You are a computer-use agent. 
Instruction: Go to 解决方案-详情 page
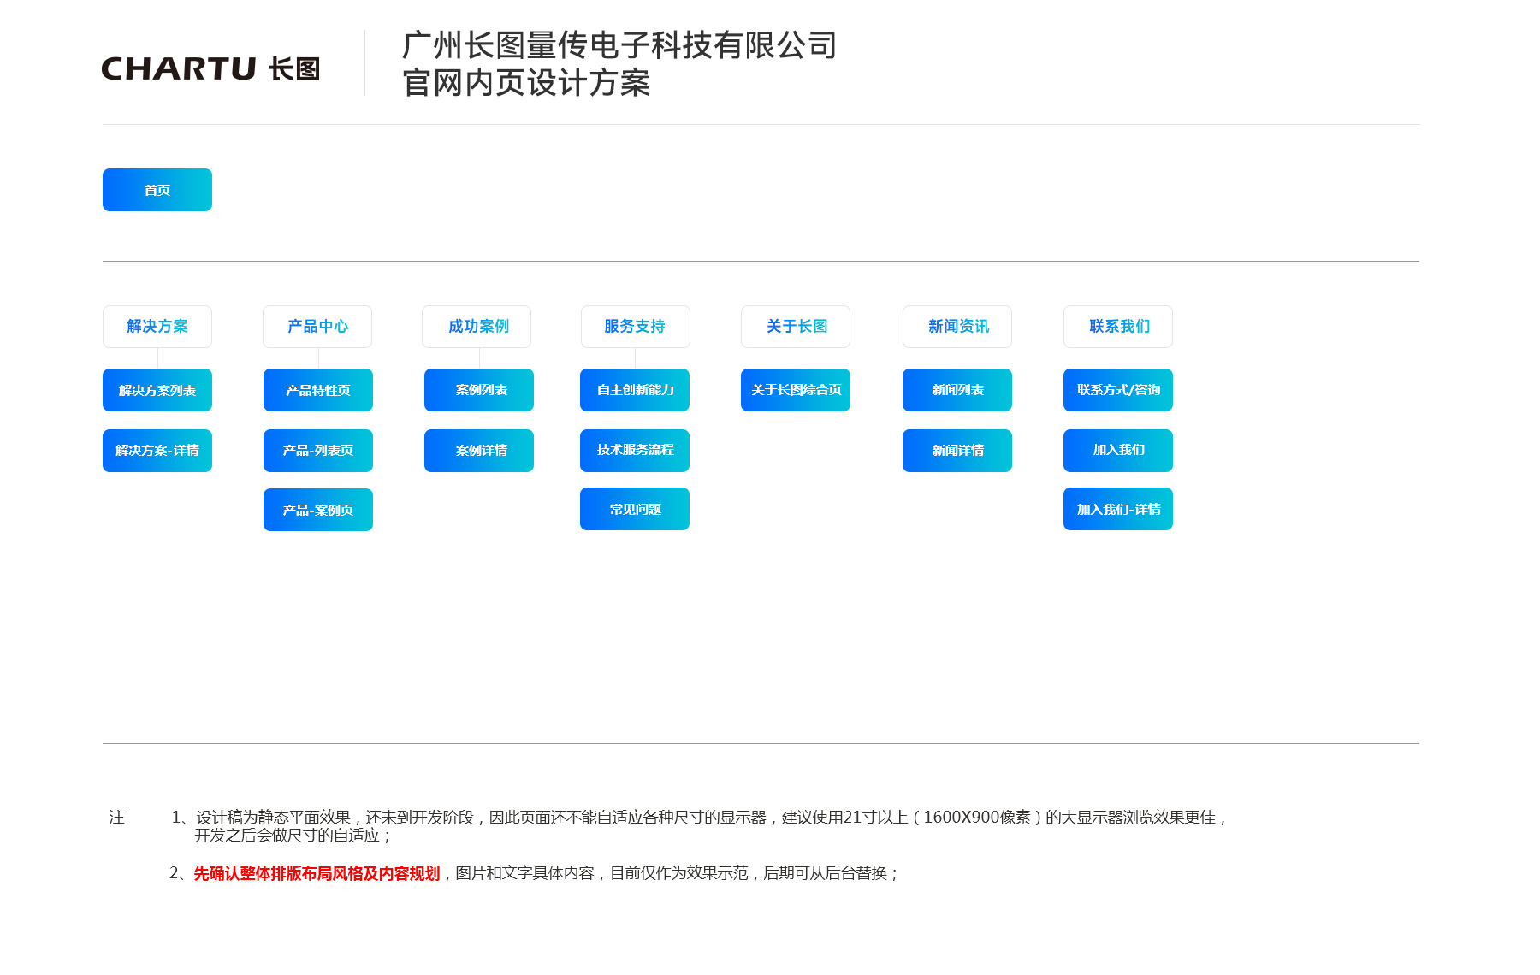(157, 451)
